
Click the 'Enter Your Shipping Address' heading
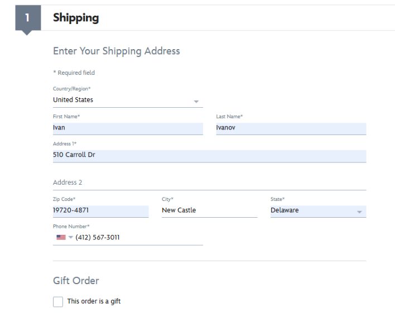[x=116, y=51]
